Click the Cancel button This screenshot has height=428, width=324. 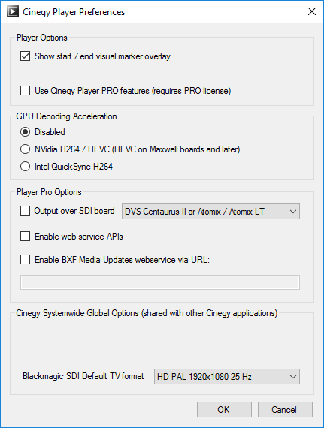[x=285, y=409]
